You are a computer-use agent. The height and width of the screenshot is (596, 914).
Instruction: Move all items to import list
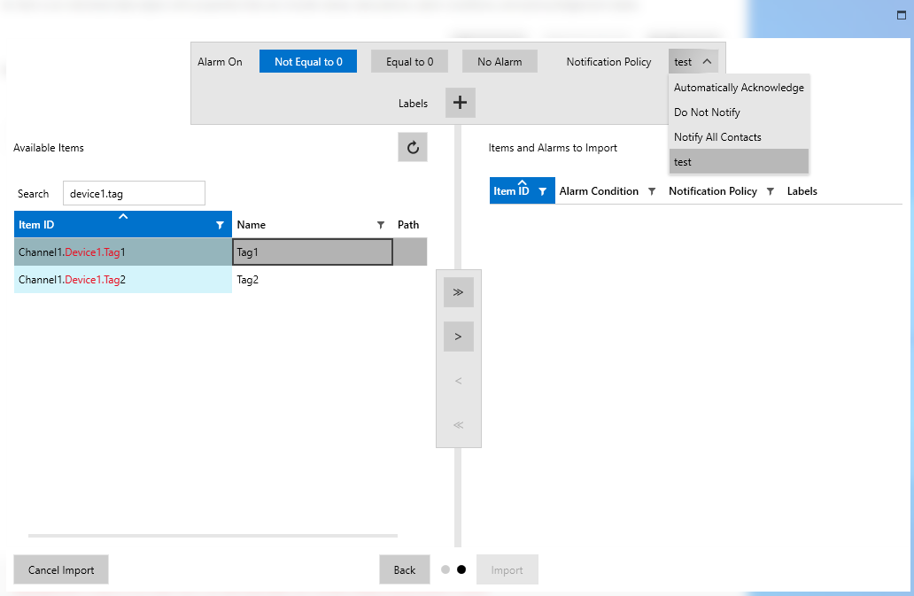pyautogui.click(x=458, y=292)
